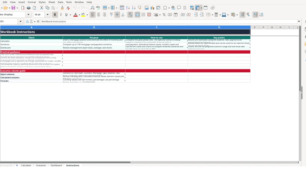Increase the cell indent
306x172 pixels.
(x=196, y=15)
